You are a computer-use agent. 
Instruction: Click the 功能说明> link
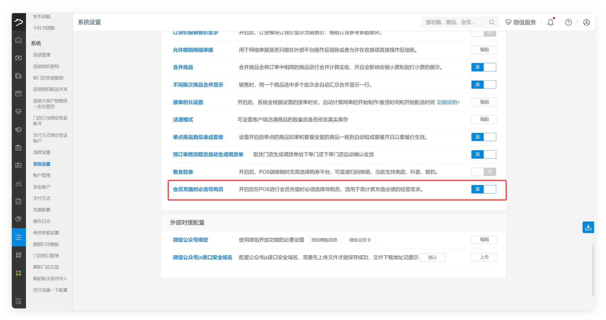pos(448,102)
